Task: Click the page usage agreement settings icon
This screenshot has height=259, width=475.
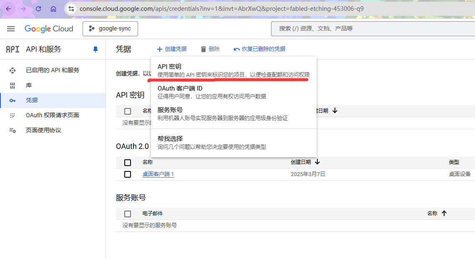Action: [x=13, y=131]
